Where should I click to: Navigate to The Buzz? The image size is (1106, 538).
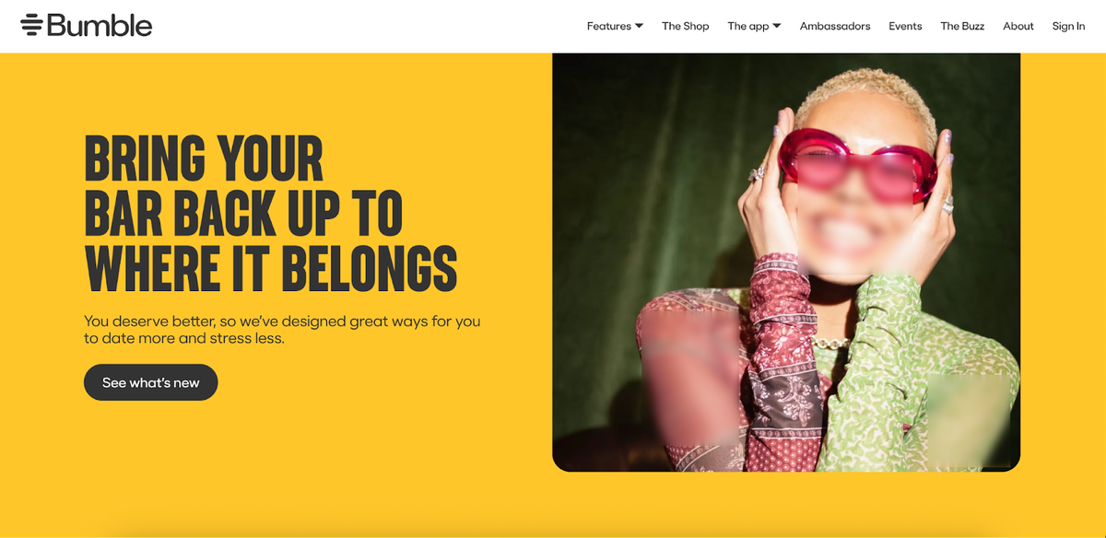(x=962, y=26)
